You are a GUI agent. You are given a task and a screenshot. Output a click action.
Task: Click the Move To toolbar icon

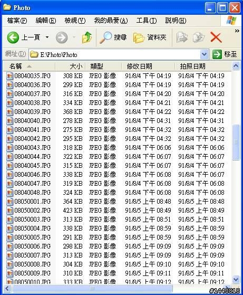click(x=182, y=37)
